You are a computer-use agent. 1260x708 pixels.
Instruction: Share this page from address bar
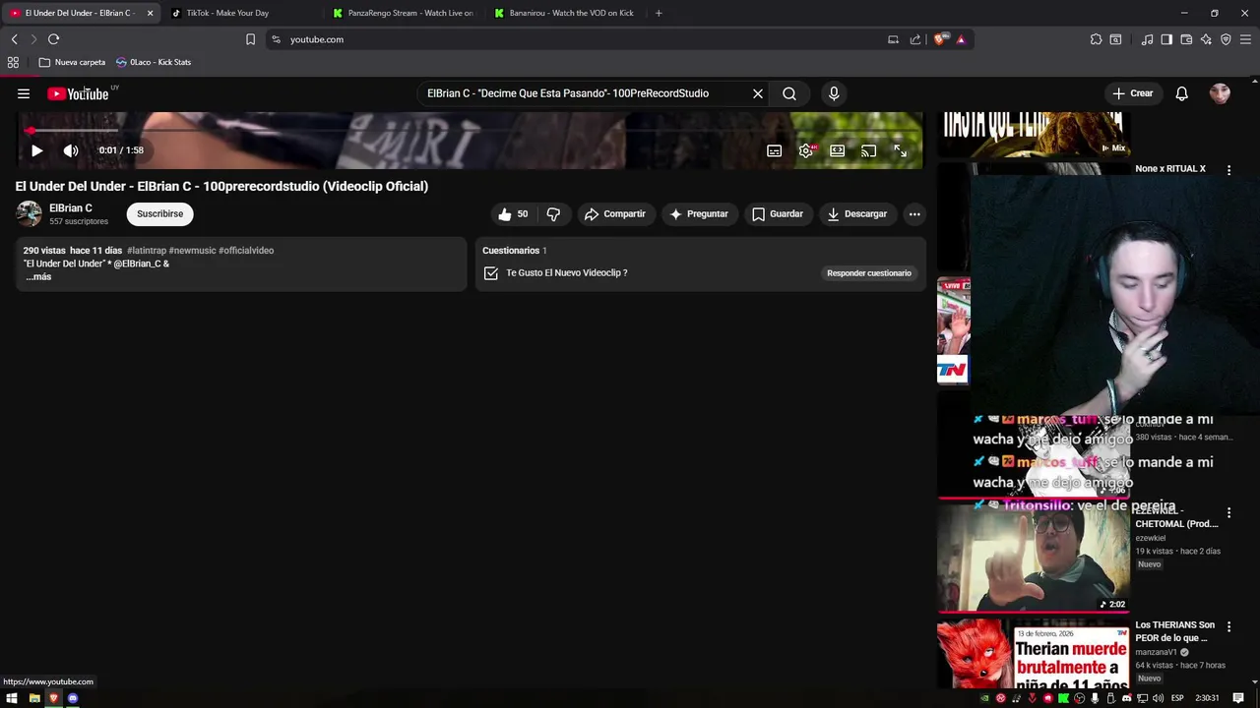tap(915, 39)
